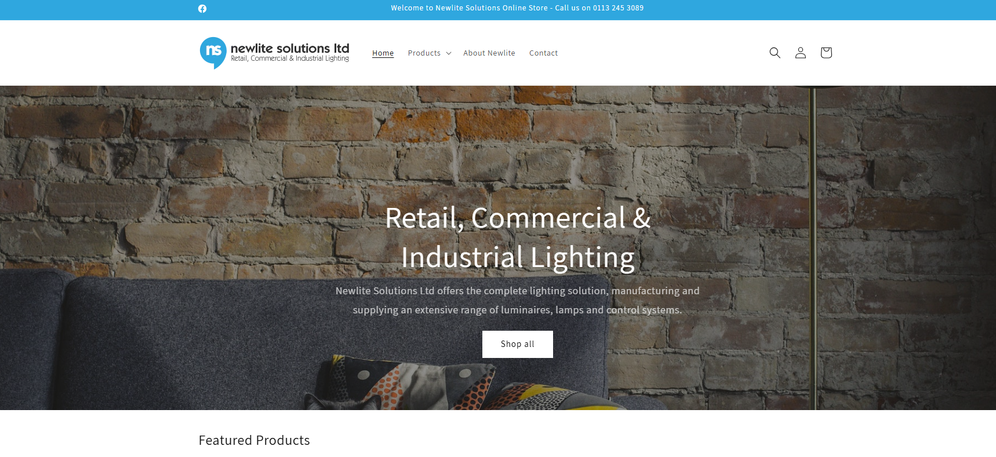This screenshot has height=457, width=996.
Task: Click the Shop all button
Action: point(518,344)
